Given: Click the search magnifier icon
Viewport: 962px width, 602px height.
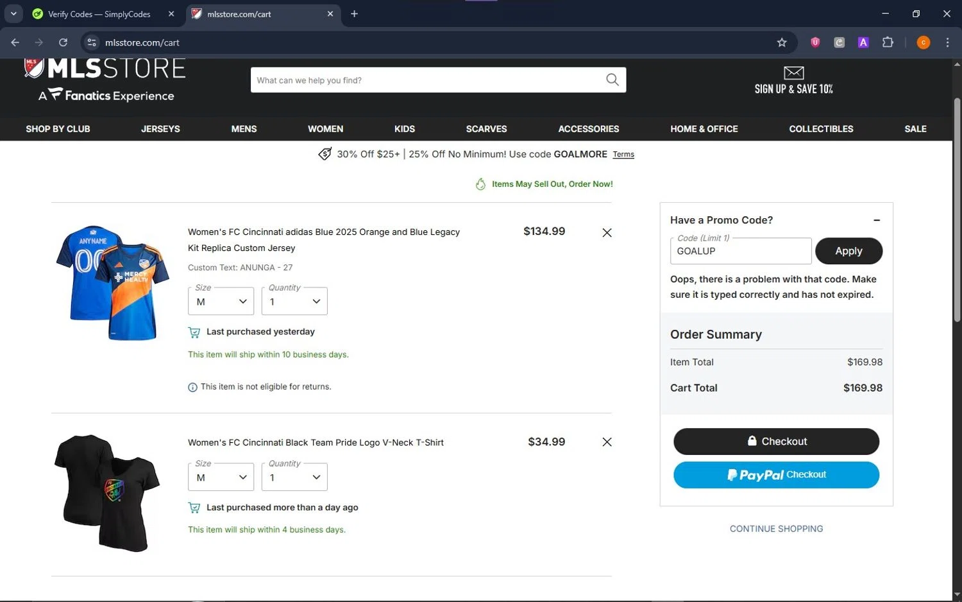Looking at the screenshot, I should (612, 80).
